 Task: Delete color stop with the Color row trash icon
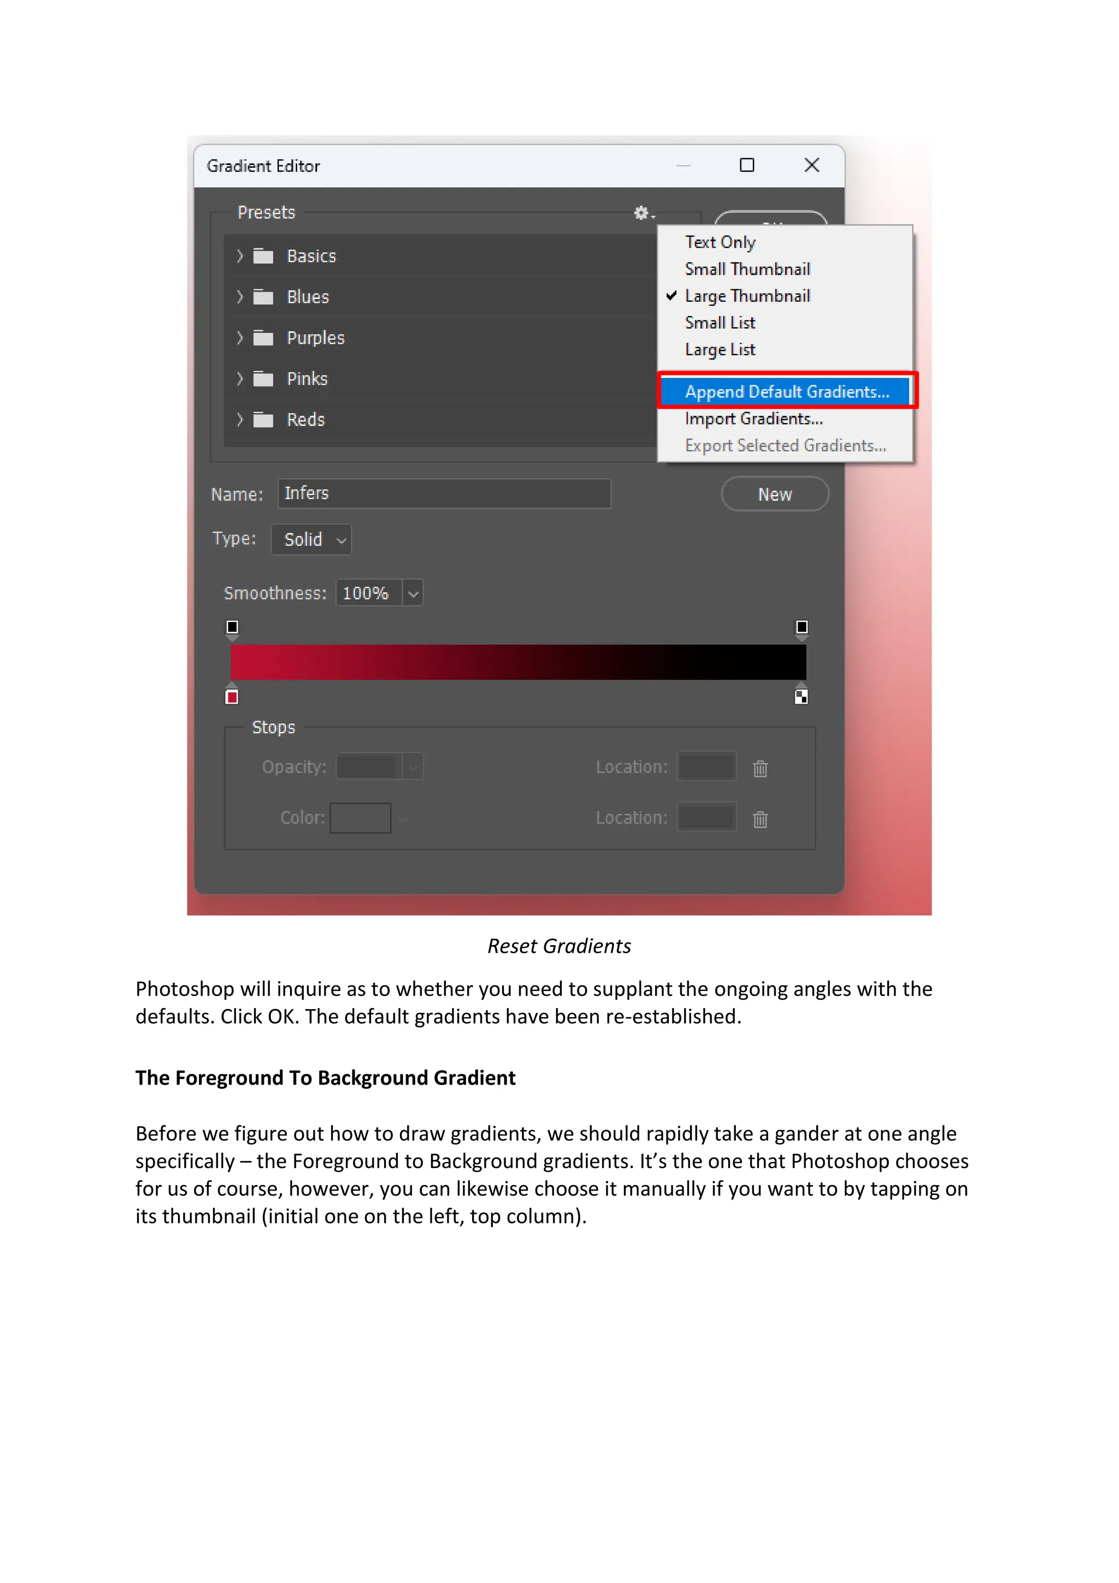(x=760, y=819)
